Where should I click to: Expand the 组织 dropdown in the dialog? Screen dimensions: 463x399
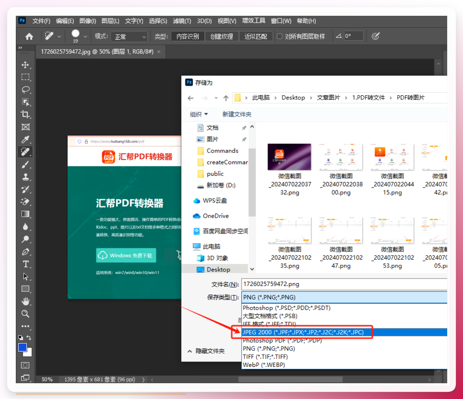pyautogui.click(x=199, y=114)
